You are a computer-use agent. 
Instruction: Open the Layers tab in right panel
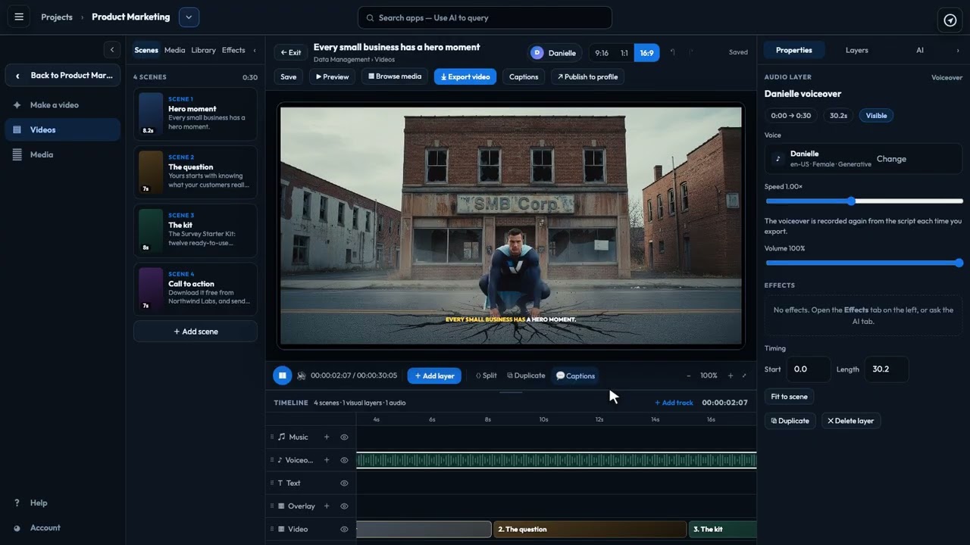(x=857, y=50)
